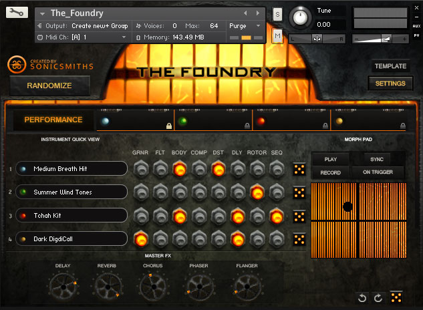Open Dark DigdiCall instrument selector

[x=72, y=239]
